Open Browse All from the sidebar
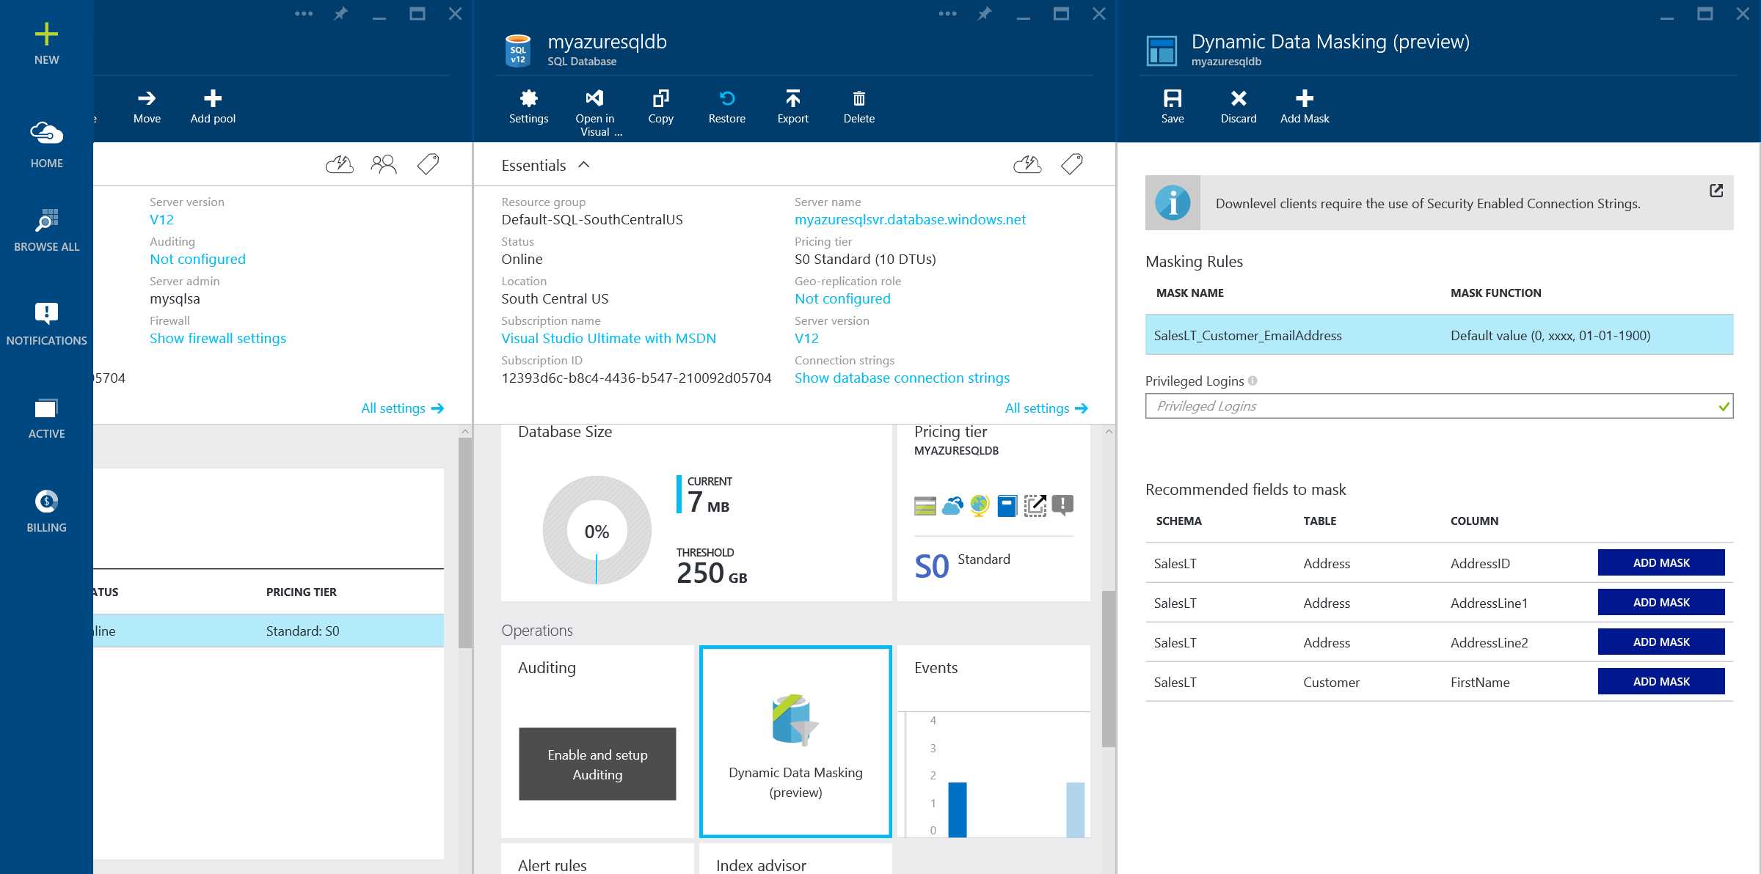Image resolution: width=1761 pixels, height=874 pixels. pos(46,229)
